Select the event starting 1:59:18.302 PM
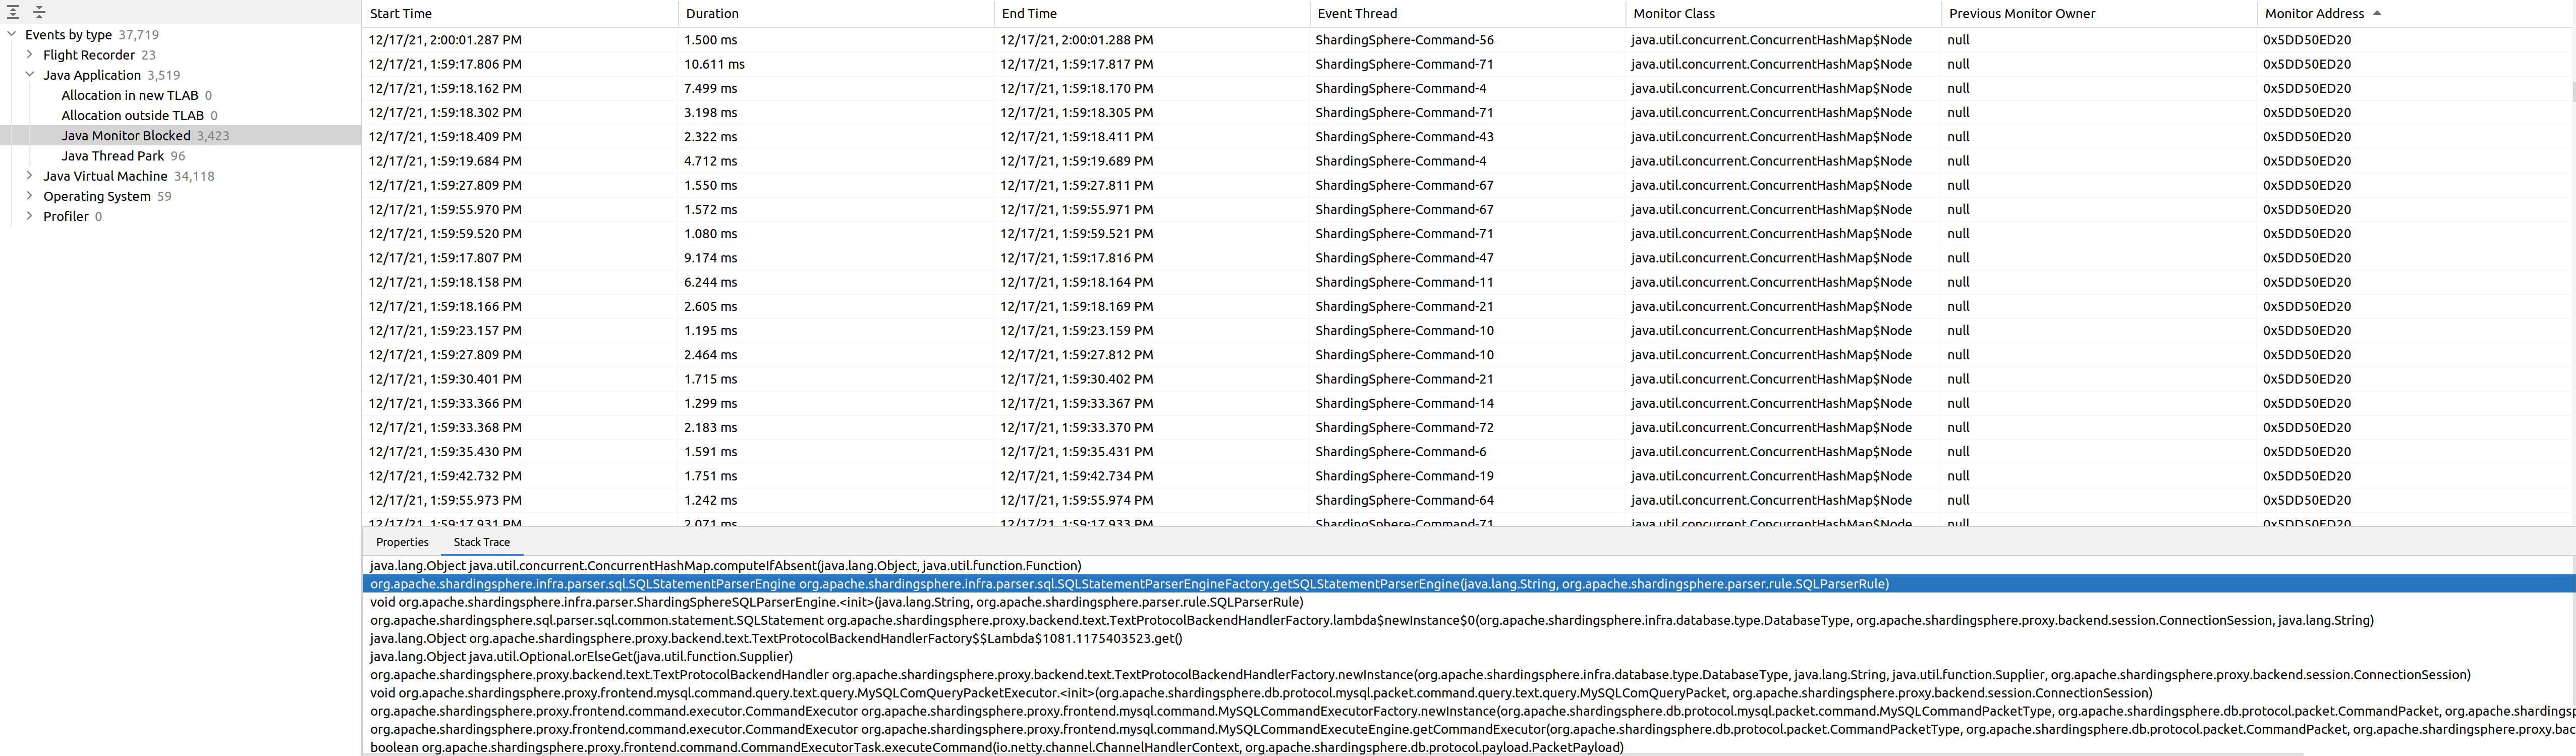Viewport: 2576px width, 756px height. (x=1467, y=112)
